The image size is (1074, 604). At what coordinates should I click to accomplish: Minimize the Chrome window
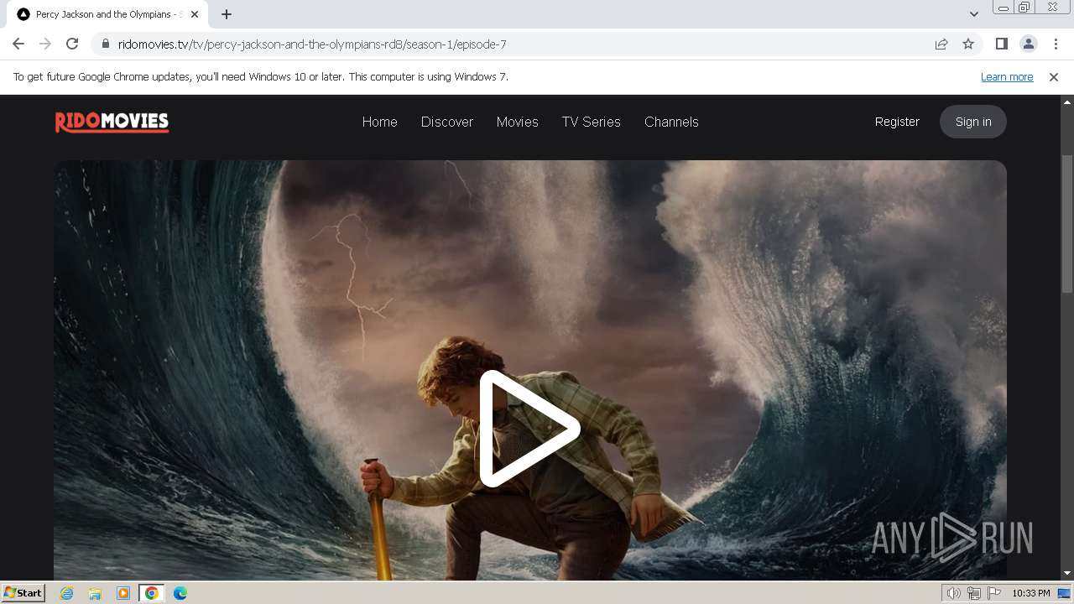click(1004, 8)
